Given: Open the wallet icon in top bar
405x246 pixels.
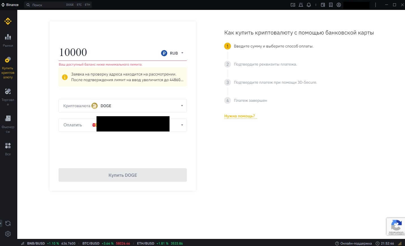Looking at the screenshot, I should pos(323,5).
